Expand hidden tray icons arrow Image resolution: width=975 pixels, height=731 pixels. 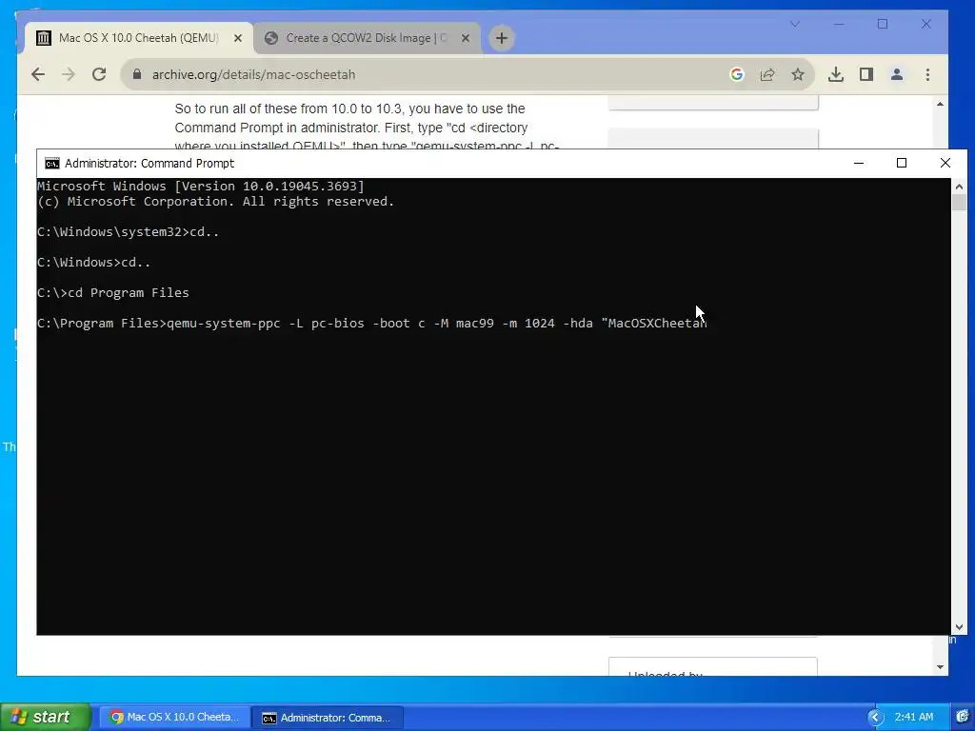876,718
